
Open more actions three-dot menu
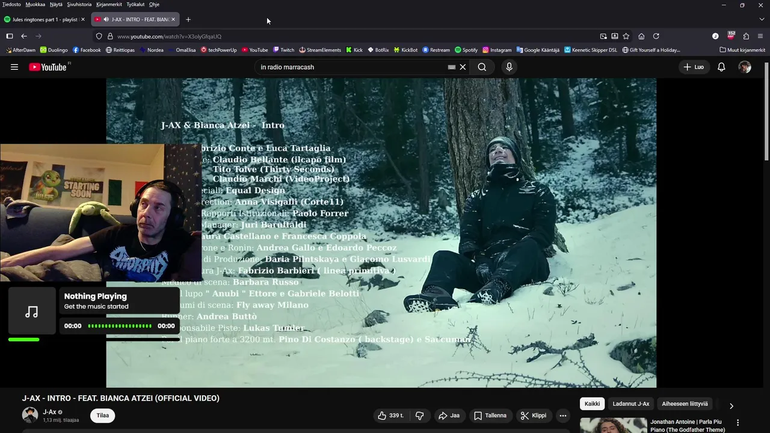(562, 416)
